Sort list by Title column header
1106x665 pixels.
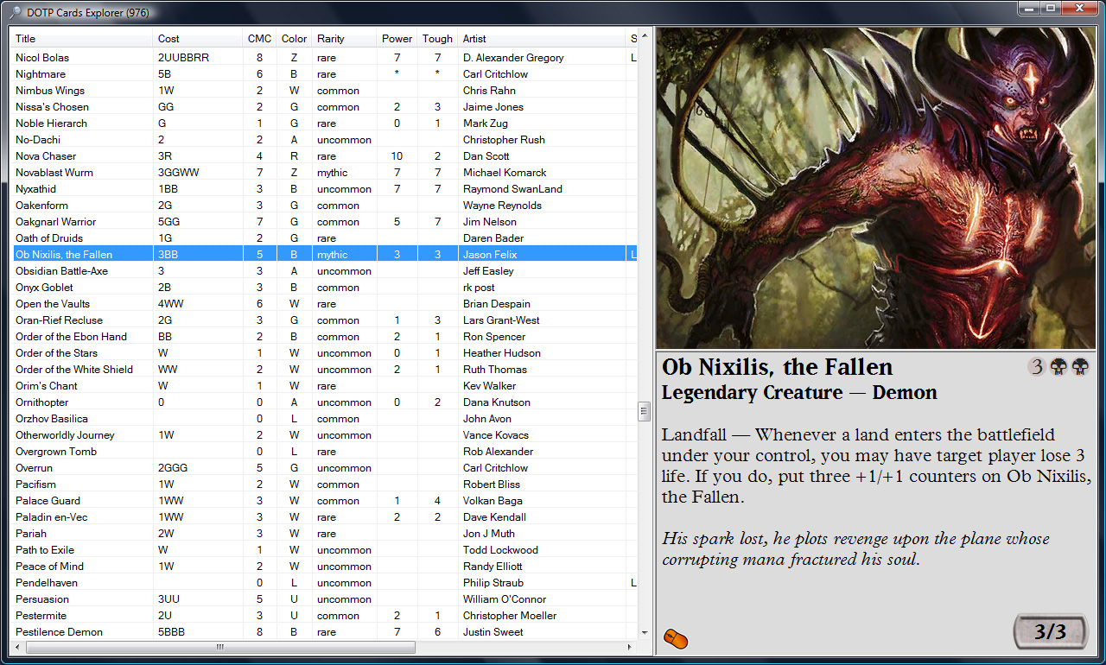(x=82, y=39)
